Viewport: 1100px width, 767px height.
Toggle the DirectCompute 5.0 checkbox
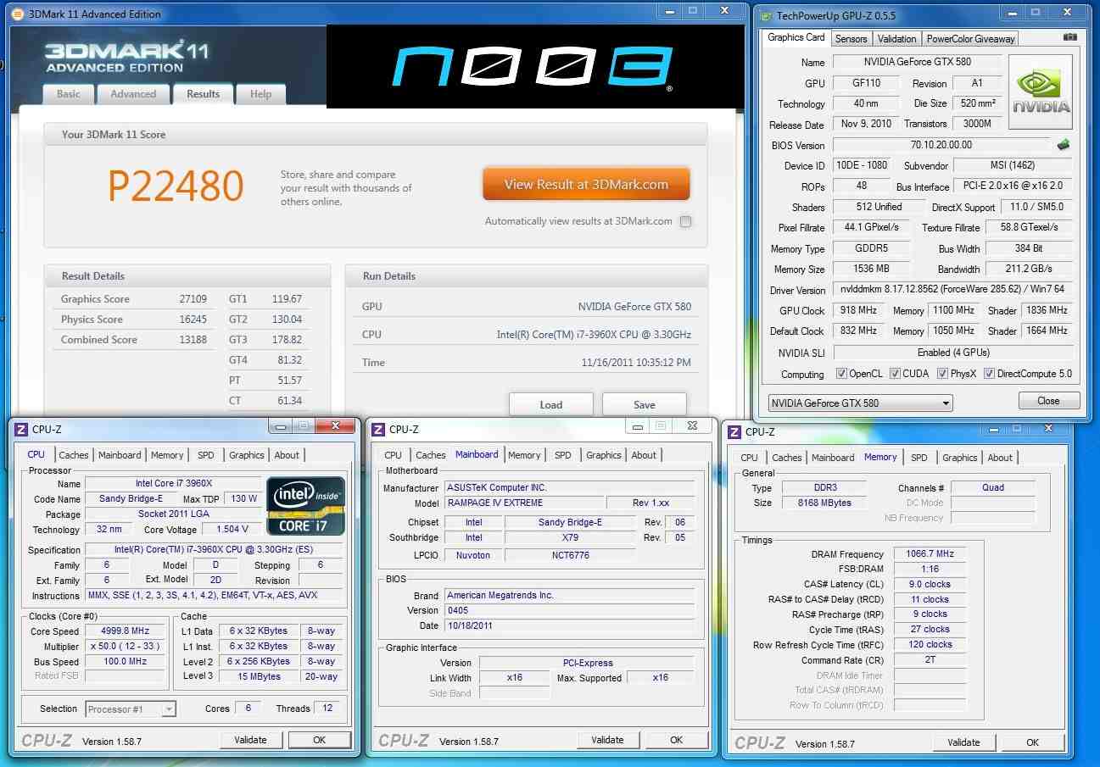[x=988, y=374]
